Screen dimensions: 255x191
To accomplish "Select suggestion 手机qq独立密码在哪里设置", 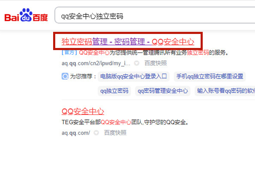I will click(210, 76).
